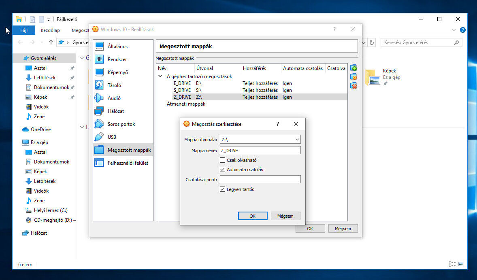This screenshot has height=280, width=477.
Task: Switch to the details view in File Explorer
Action: pyautogui.click(x=452, y=264)
